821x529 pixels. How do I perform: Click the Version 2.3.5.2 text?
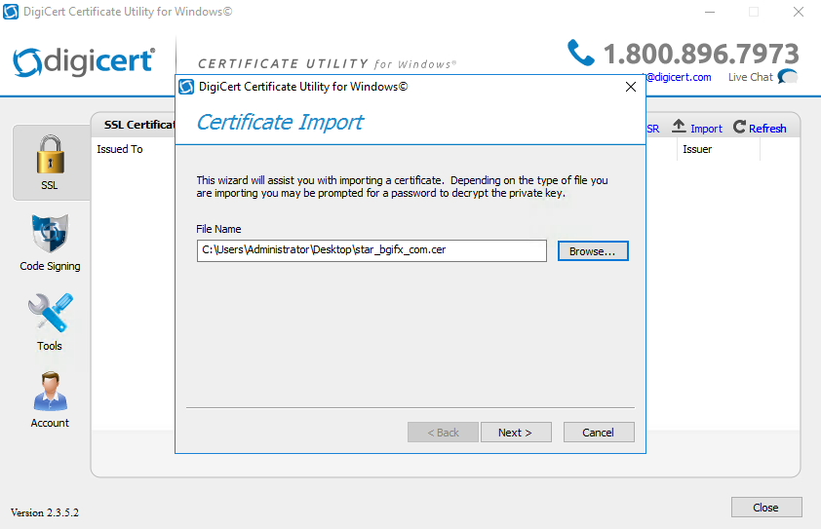point(45,512)
